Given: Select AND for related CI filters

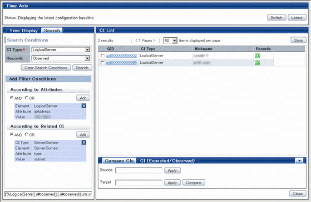Looking at the screenshot, I should click(12, 134).
